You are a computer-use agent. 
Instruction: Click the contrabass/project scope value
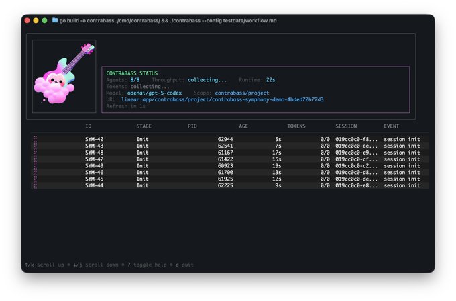(x=242, y=93)
